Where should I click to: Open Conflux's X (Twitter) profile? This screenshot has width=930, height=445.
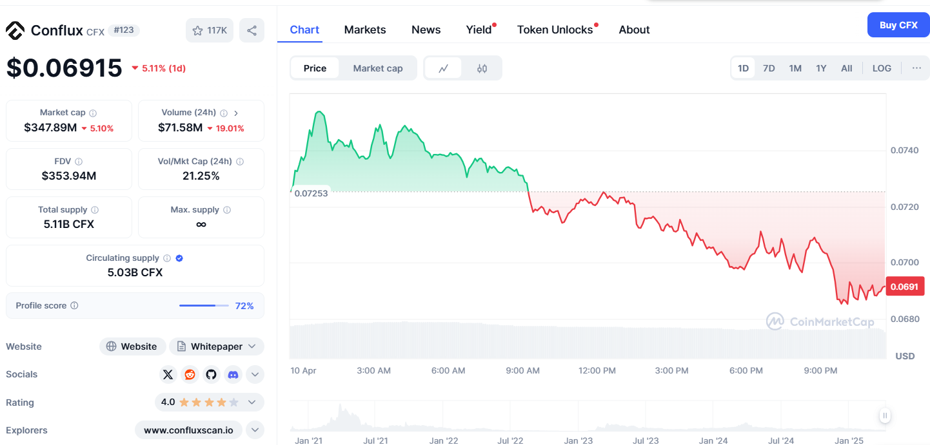click(x=168, y=374)
